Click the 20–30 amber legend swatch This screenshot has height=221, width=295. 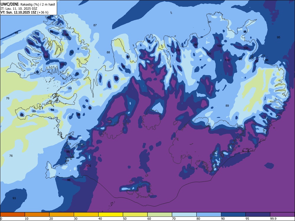[62, 215]
